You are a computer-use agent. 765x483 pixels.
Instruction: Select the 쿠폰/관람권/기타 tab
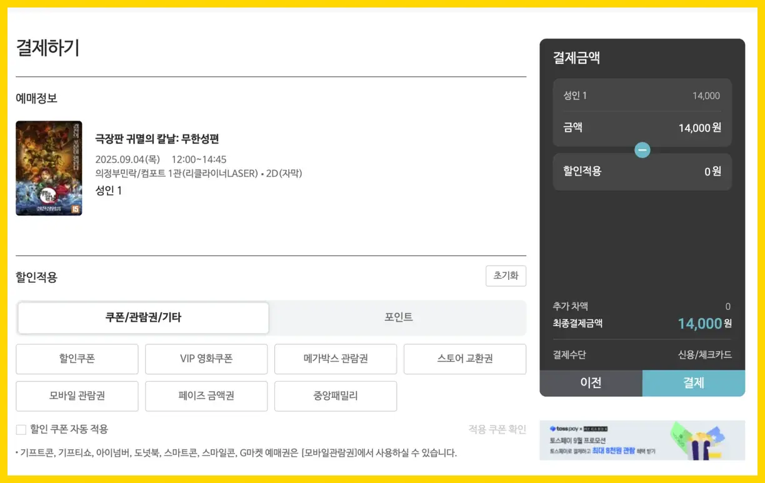tap(143, 317)
